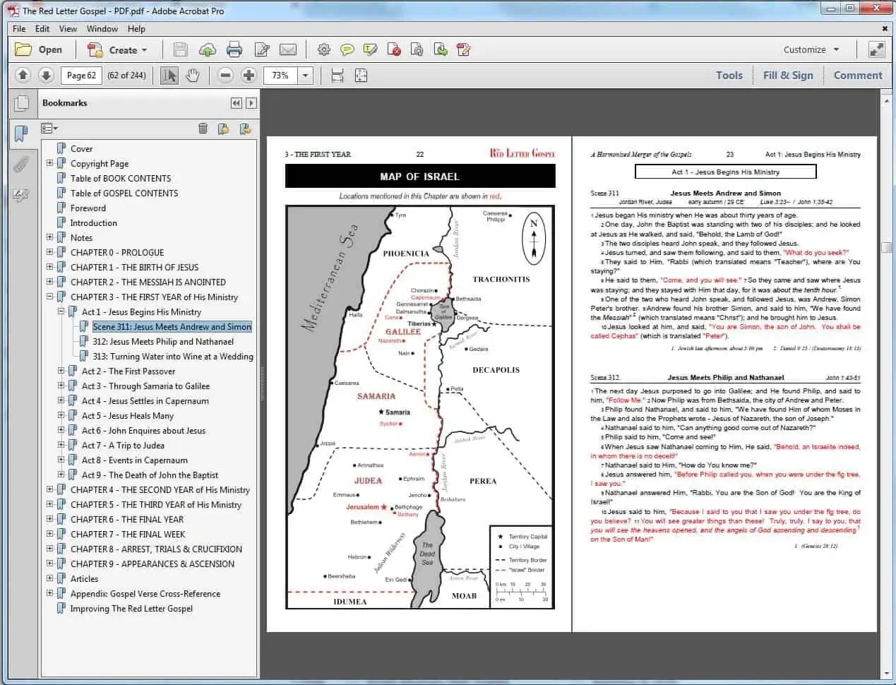Click the grayed Save file floppy icon
Viewport: 896px width, 685px height.
click(x=181, y=49)
